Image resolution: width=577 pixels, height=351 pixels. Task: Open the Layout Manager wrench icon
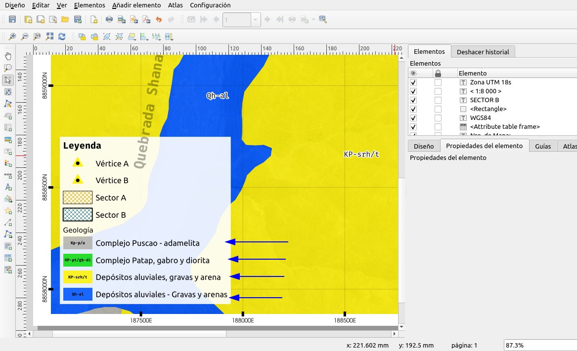tap(53, 19)
